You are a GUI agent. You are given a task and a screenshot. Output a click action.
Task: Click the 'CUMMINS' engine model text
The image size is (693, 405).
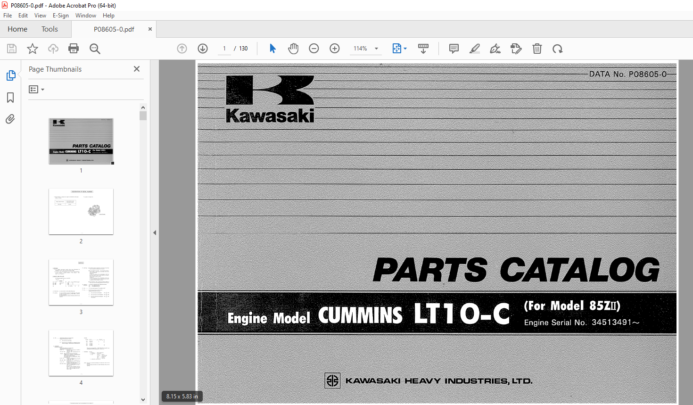361,315
